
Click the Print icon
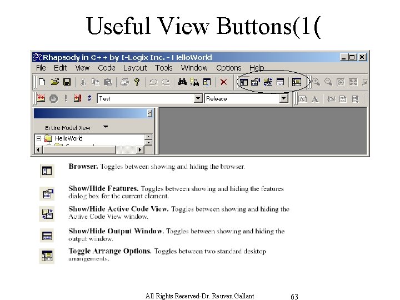click(125, 82)
